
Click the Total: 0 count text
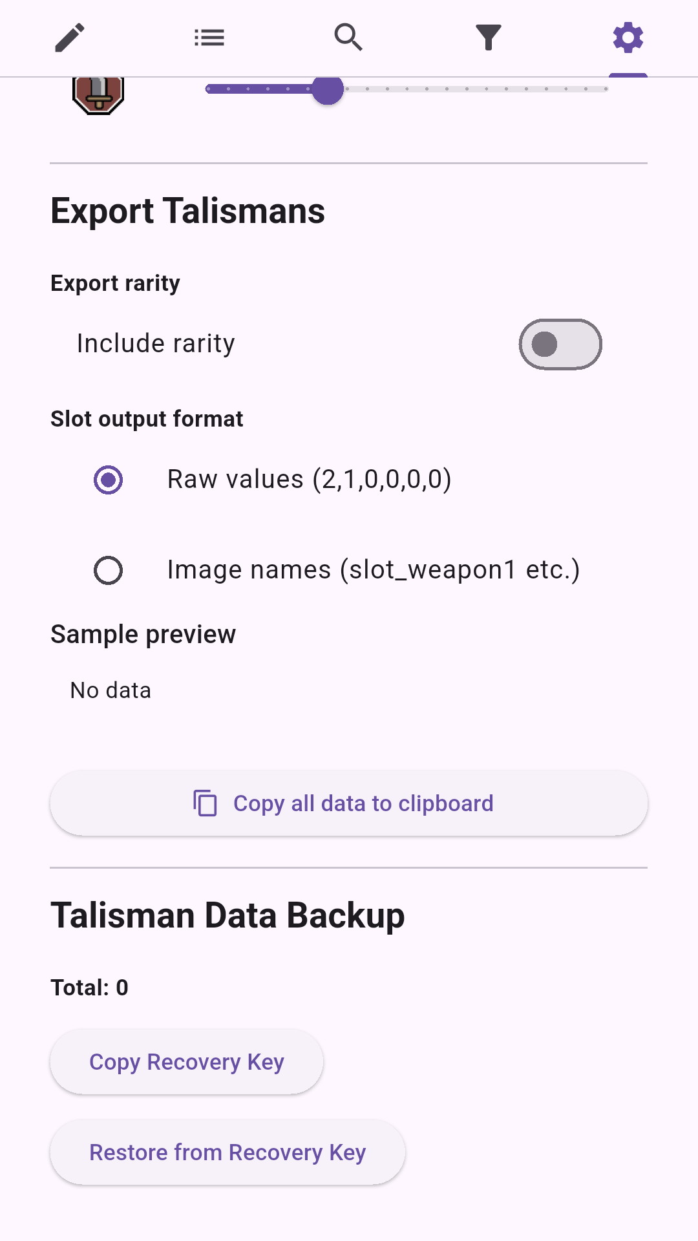[x=90, y=988]
